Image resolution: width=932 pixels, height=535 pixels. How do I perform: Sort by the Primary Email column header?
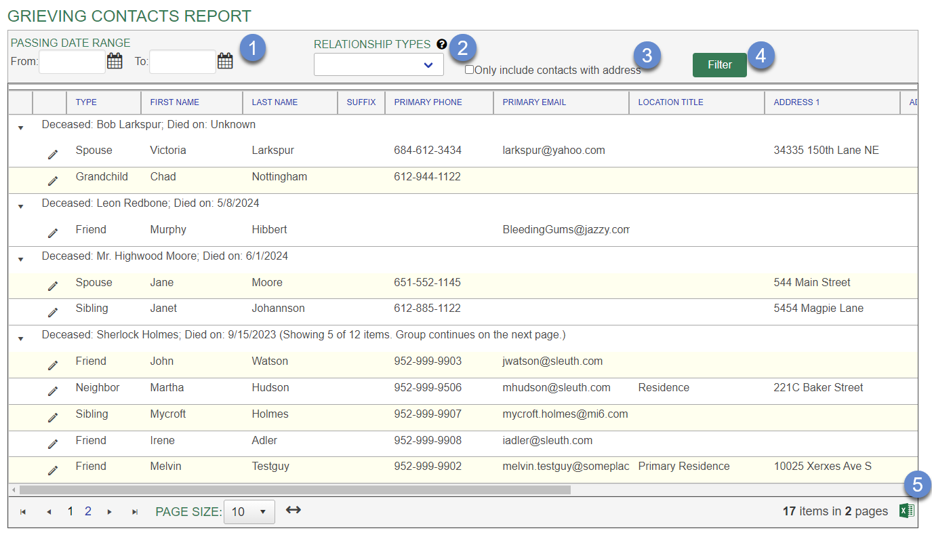coord(533,102)
